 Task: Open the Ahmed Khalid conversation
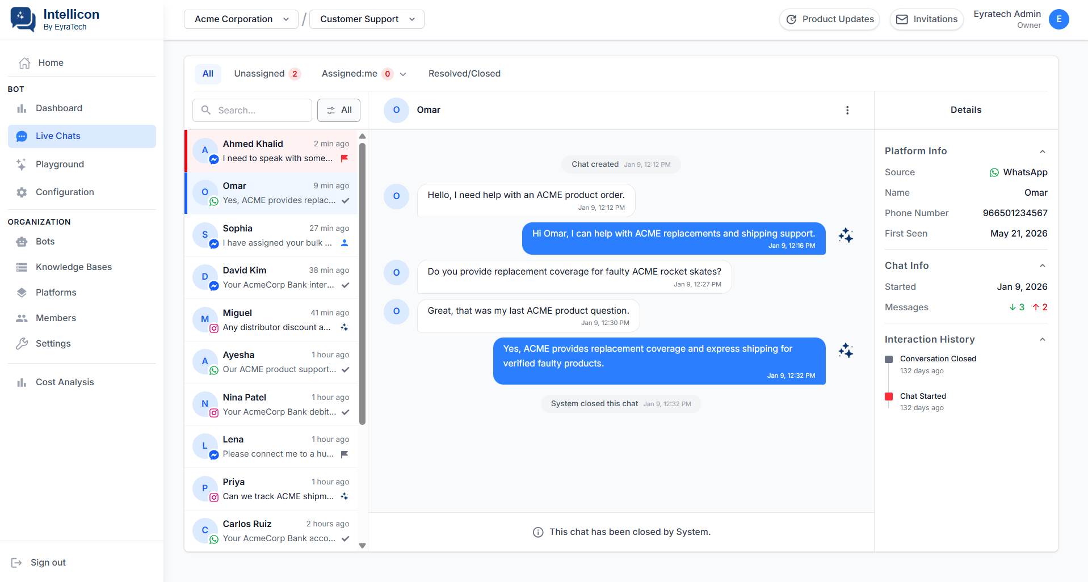point(271,151)
